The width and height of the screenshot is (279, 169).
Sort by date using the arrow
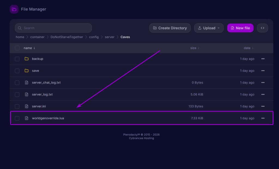253,48
